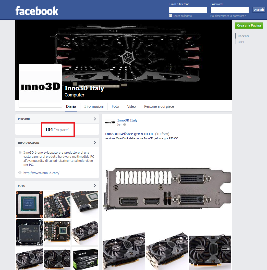Open the GPU chip photo thumbnail
The width and height of the screenshot is (267, 270).
point(29,204)
